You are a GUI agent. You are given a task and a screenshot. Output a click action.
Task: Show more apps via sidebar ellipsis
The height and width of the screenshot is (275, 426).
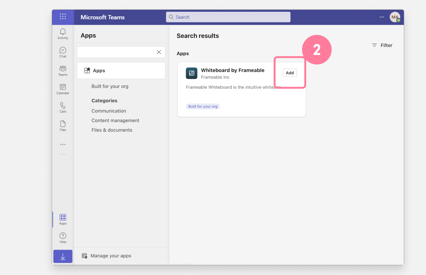63,145
